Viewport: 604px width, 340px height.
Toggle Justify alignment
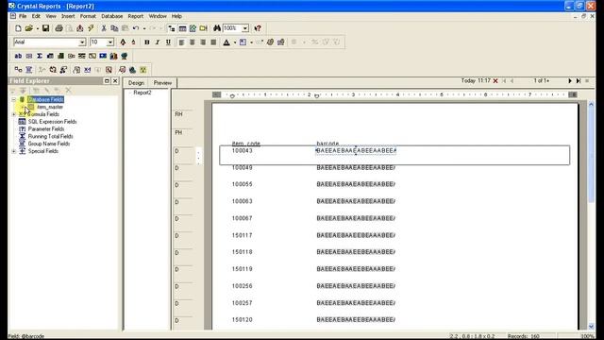213,42
